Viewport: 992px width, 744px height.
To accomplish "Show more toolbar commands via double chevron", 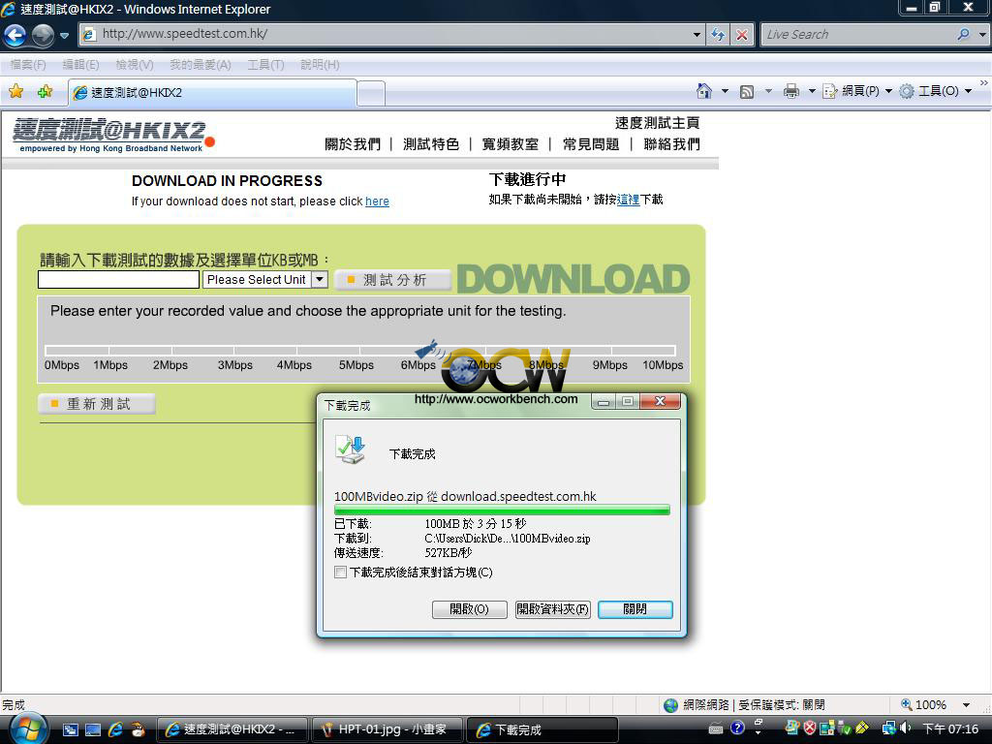I will 984,83.
